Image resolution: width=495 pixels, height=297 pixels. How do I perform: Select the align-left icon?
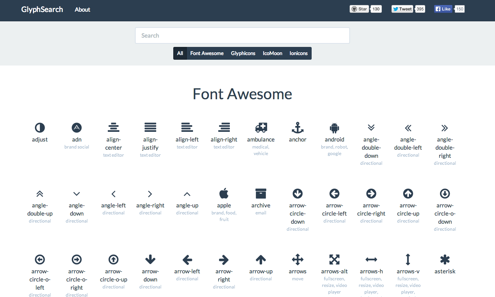pyautogui.click(x=187, y=128)
